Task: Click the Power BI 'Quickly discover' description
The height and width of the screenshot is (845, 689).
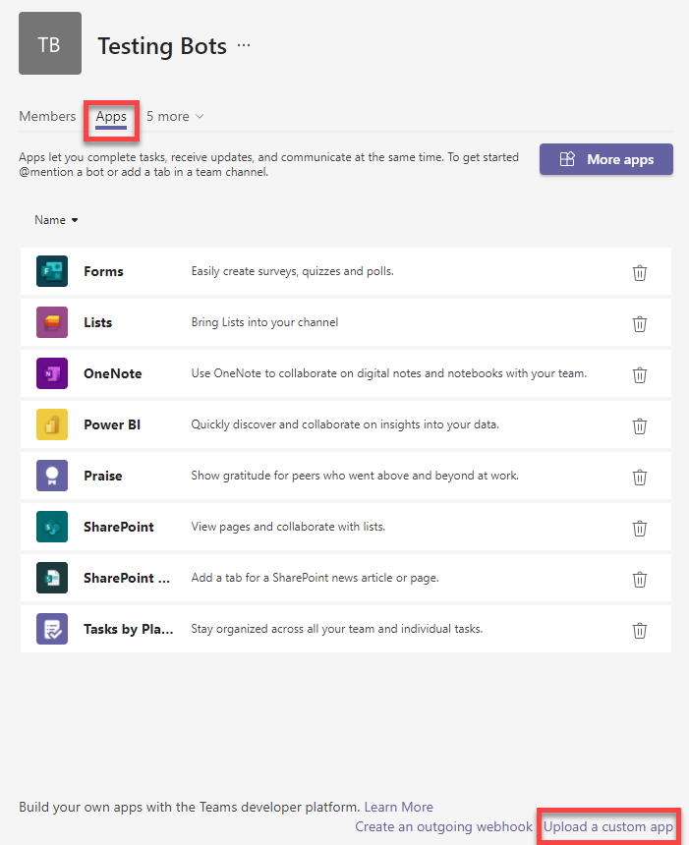Action: tap(345, 424)
